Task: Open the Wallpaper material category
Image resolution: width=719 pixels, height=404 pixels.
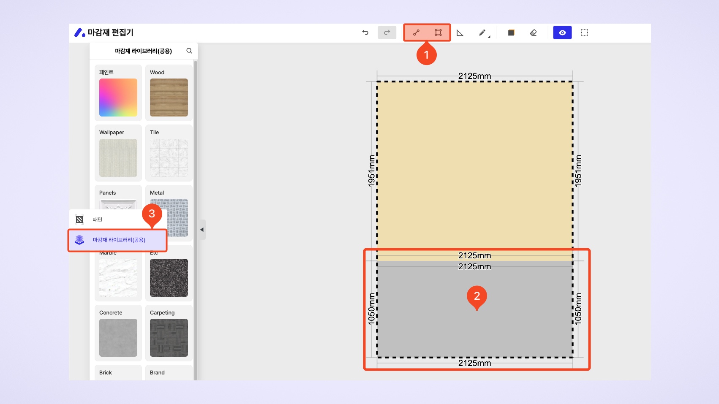Action: click(118, 153)
